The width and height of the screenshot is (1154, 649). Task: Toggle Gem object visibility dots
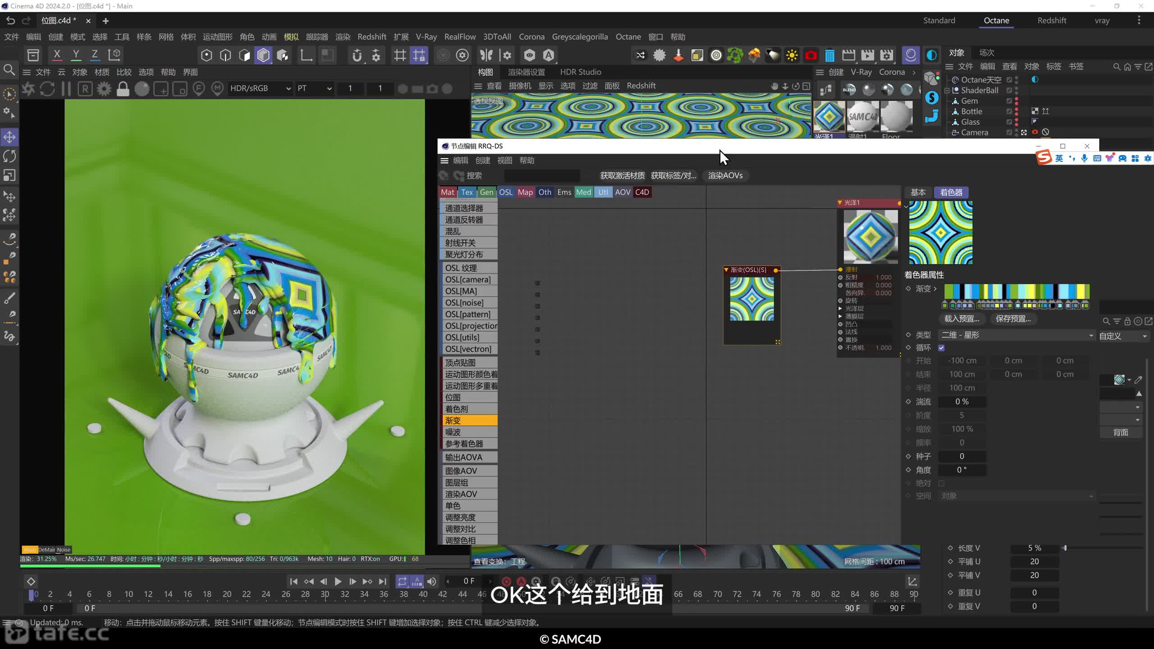(1017, 101)
